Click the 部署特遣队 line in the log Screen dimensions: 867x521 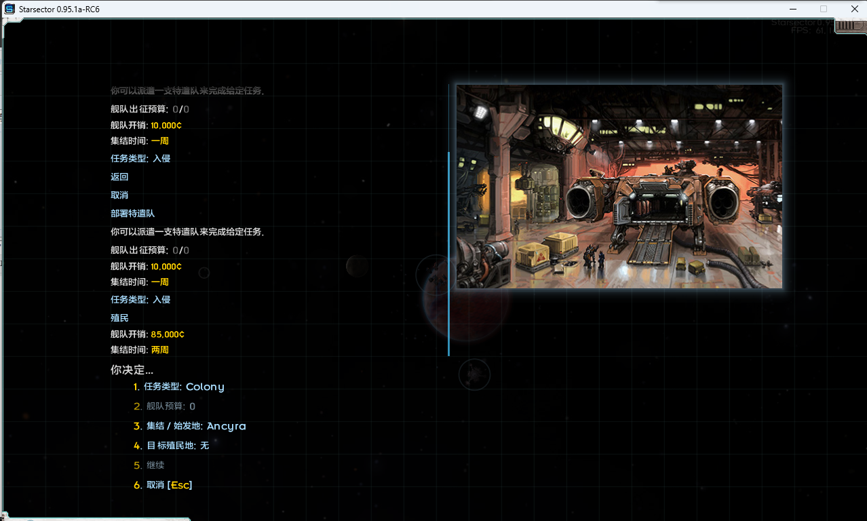(133, 213)
